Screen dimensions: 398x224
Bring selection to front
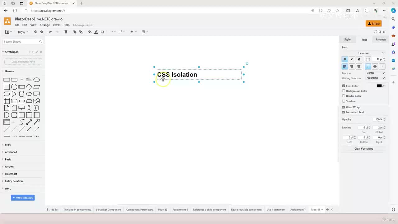click(75, 32)
